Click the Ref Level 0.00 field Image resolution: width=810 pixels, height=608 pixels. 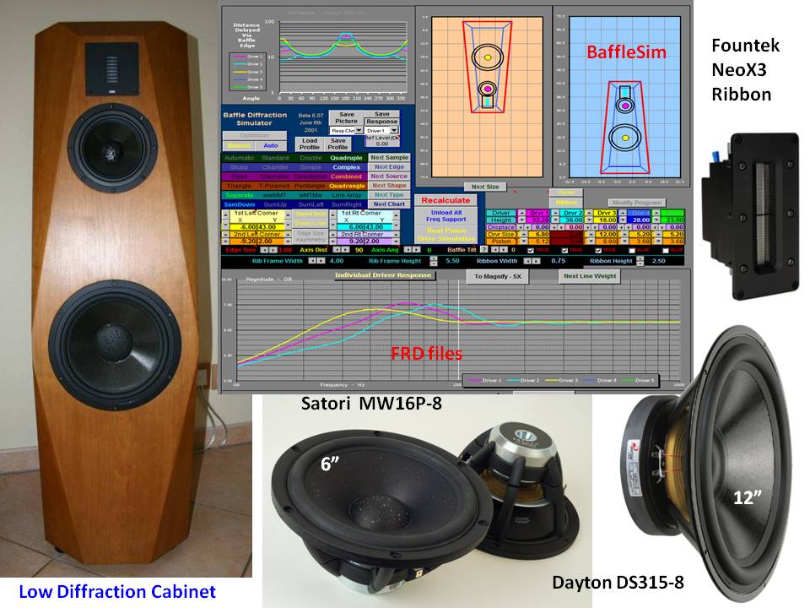[x=381, y=144]
